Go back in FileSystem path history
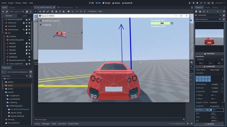Viewport: 227px width, 127px height. (x=2, y=72)
